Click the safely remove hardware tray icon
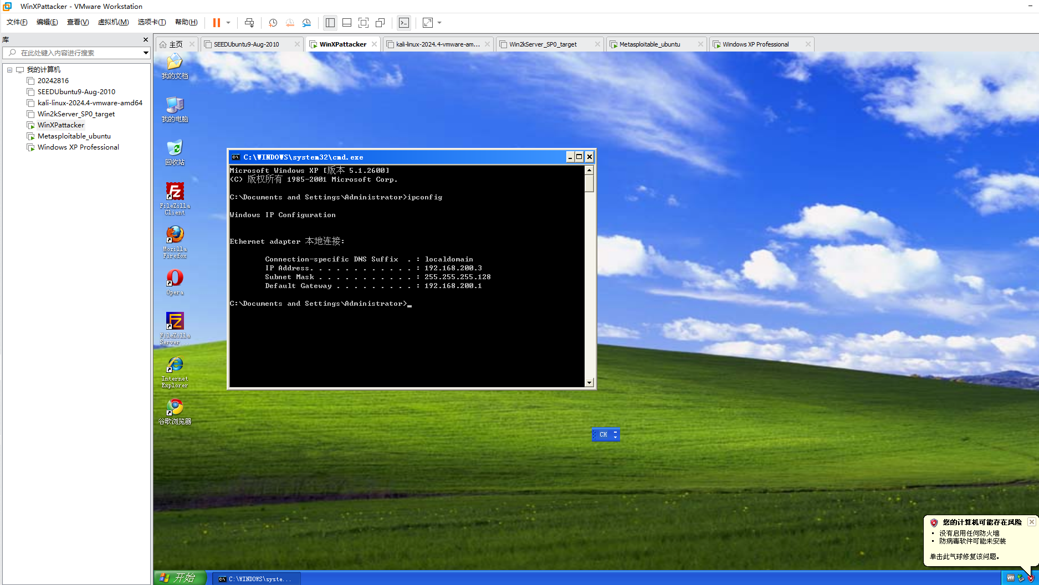The width and height of the screenshot is (1039, 585). coord(1021,578)
